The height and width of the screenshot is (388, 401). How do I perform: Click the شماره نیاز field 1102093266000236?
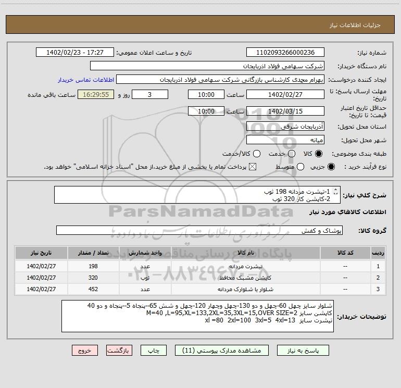[x=285, y=53]
